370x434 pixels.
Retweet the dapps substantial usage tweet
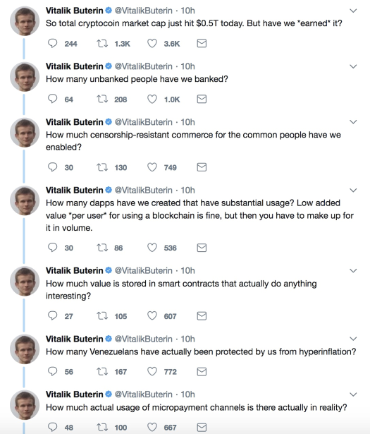click(102, 248)
